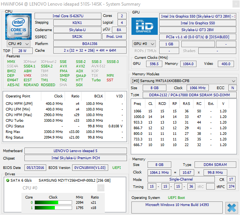Click the VMX feature flag

(x=27, y=76)
